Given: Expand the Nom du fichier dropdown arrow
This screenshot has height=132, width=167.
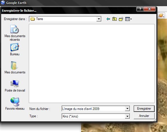Looking at the screenshot, I should (x=127, y=109).
